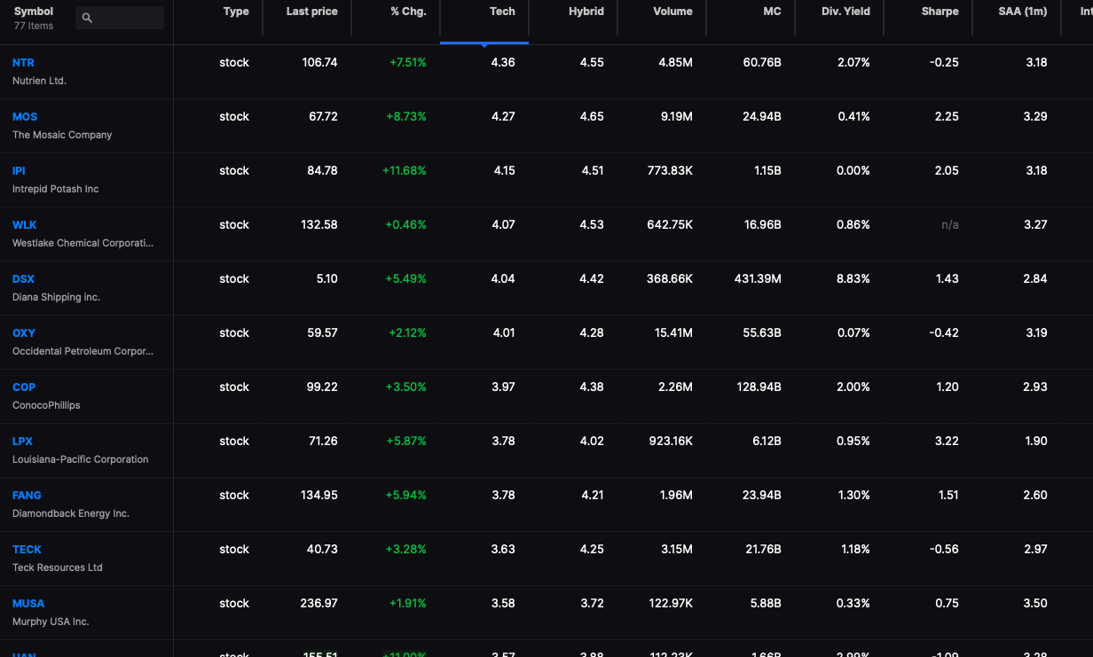Viewport: 1093px width, 657px height.
Task: Select COP Type cell stock
Action: pos(234,387)
